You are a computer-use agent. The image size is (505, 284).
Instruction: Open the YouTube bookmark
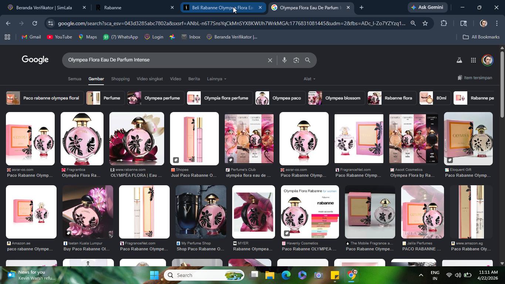click(60, 37)
